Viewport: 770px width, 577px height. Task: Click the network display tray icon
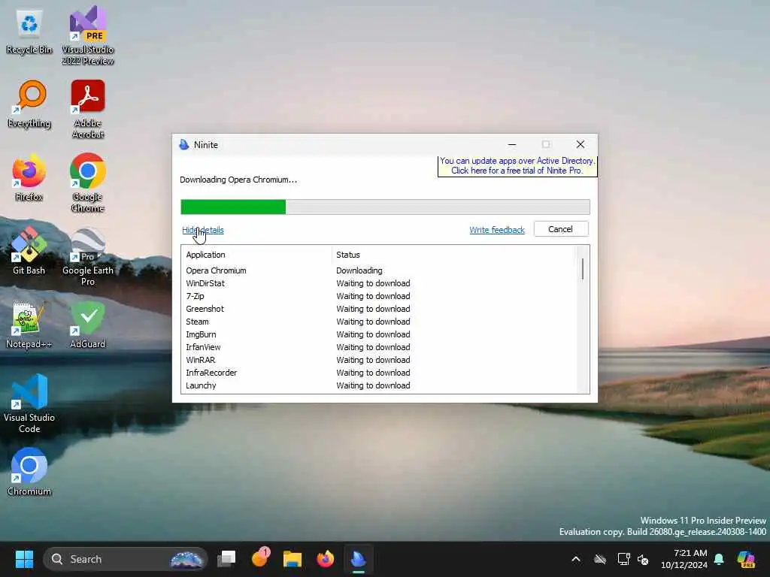coord(623,559)
